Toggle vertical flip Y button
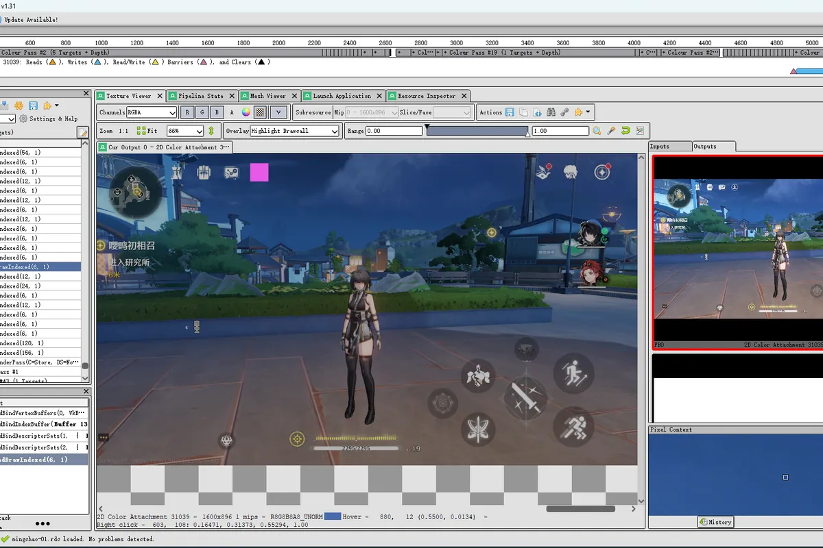The height and width of the screenshot is (548, 823). pyautogui.click(x=278, y=112)
